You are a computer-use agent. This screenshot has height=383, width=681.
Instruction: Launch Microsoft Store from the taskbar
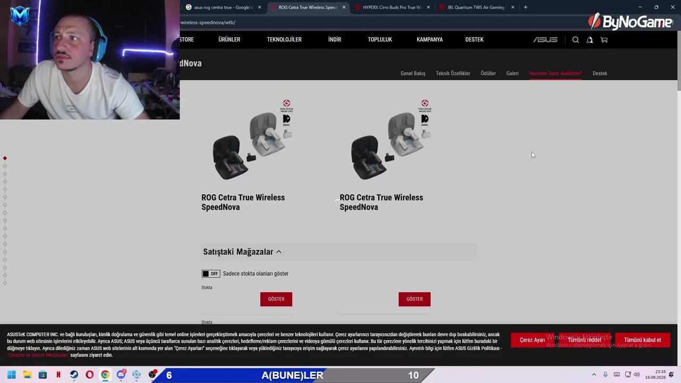click(43, 375)
